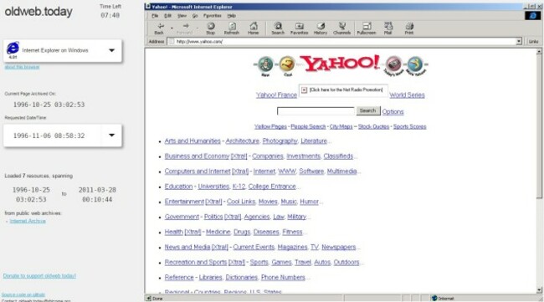
Task: Open Computers and Internet category
Action: click(x=198, y=171)
